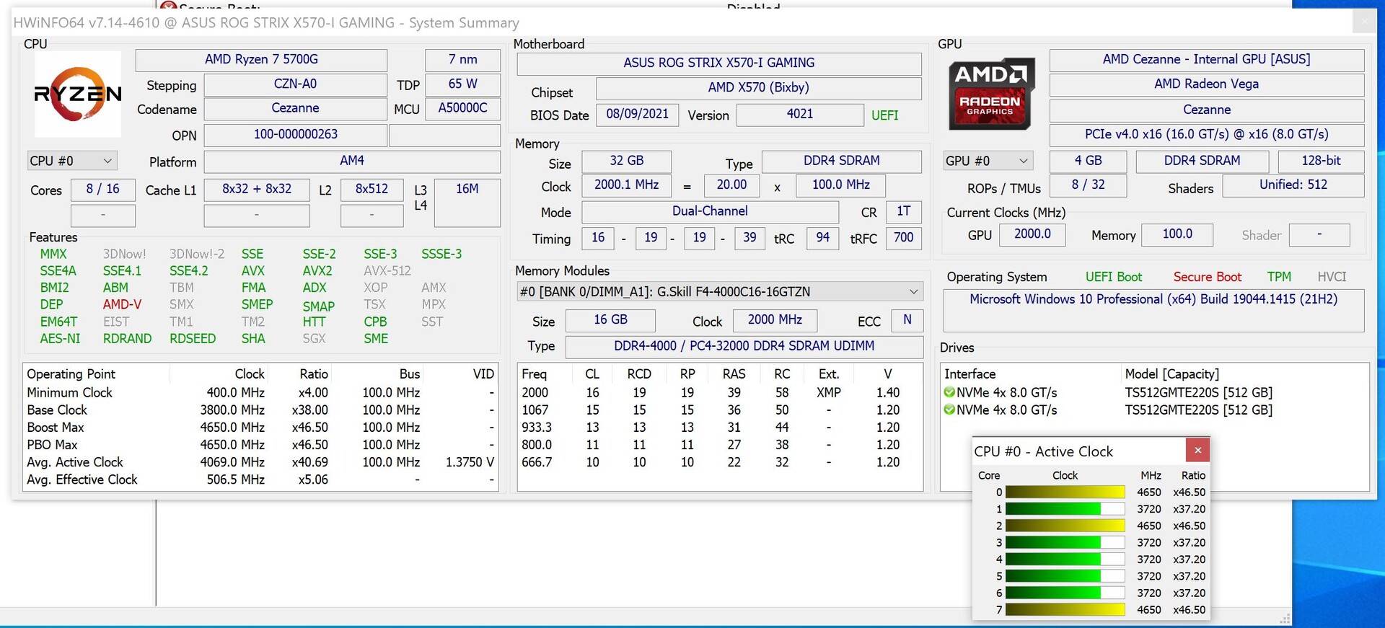
Task: Click the AVX2 feature label
Action: tap(317, 271)
